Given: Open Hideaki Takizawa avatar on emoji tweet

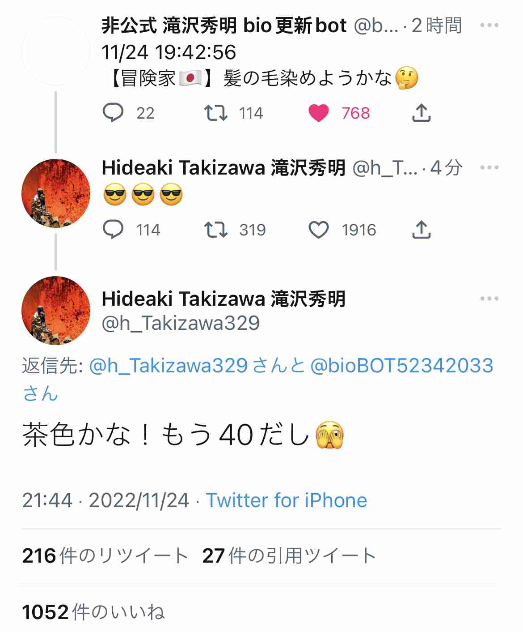Looking at the screenshot, I should [56, 193].
